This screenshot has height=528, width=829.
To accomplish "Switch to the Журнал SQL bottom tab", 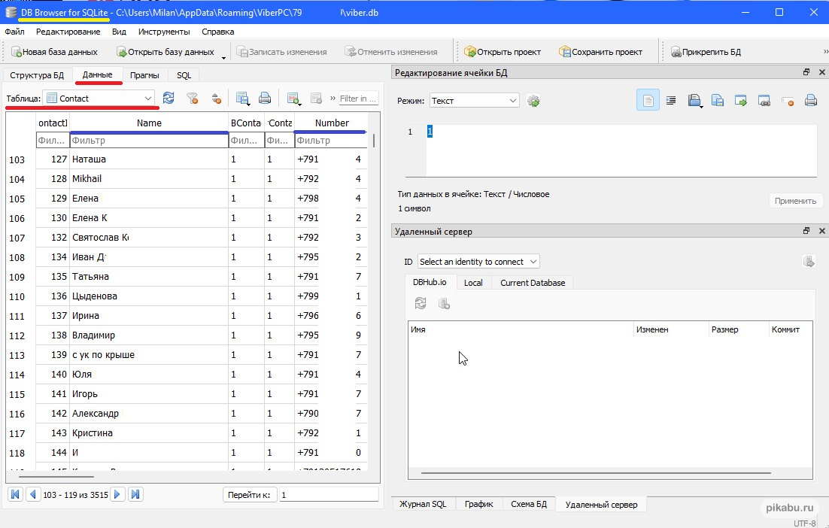I will (423, 504).
